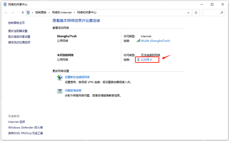This screenshot has height=141, width=229.
Task: Maximize the 网络和共享中心 window
Action: 212,5
